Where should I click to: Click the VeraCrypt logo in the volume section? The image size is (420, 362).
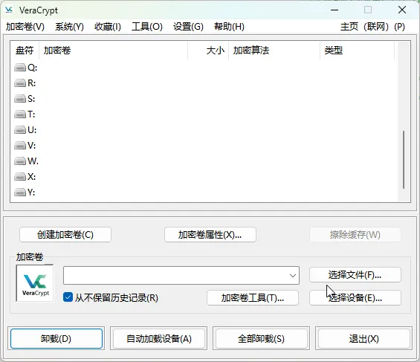click(35, 283)
